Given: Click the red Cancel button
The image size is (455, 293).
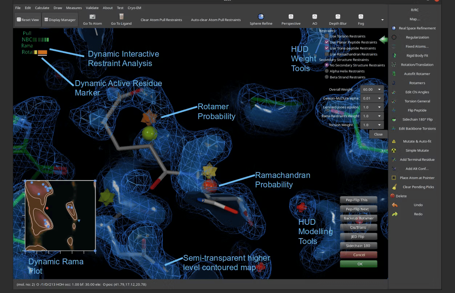Looking at the screenshot, I should (359, 255).
